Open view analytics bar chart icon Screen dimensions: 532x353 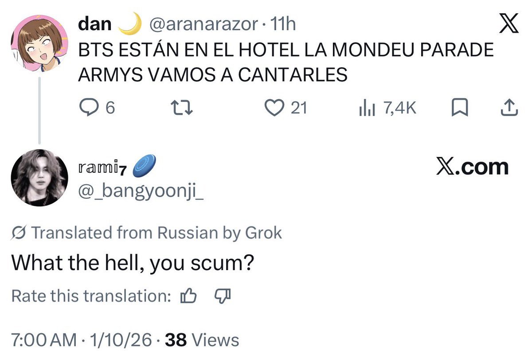click(367, 108)
